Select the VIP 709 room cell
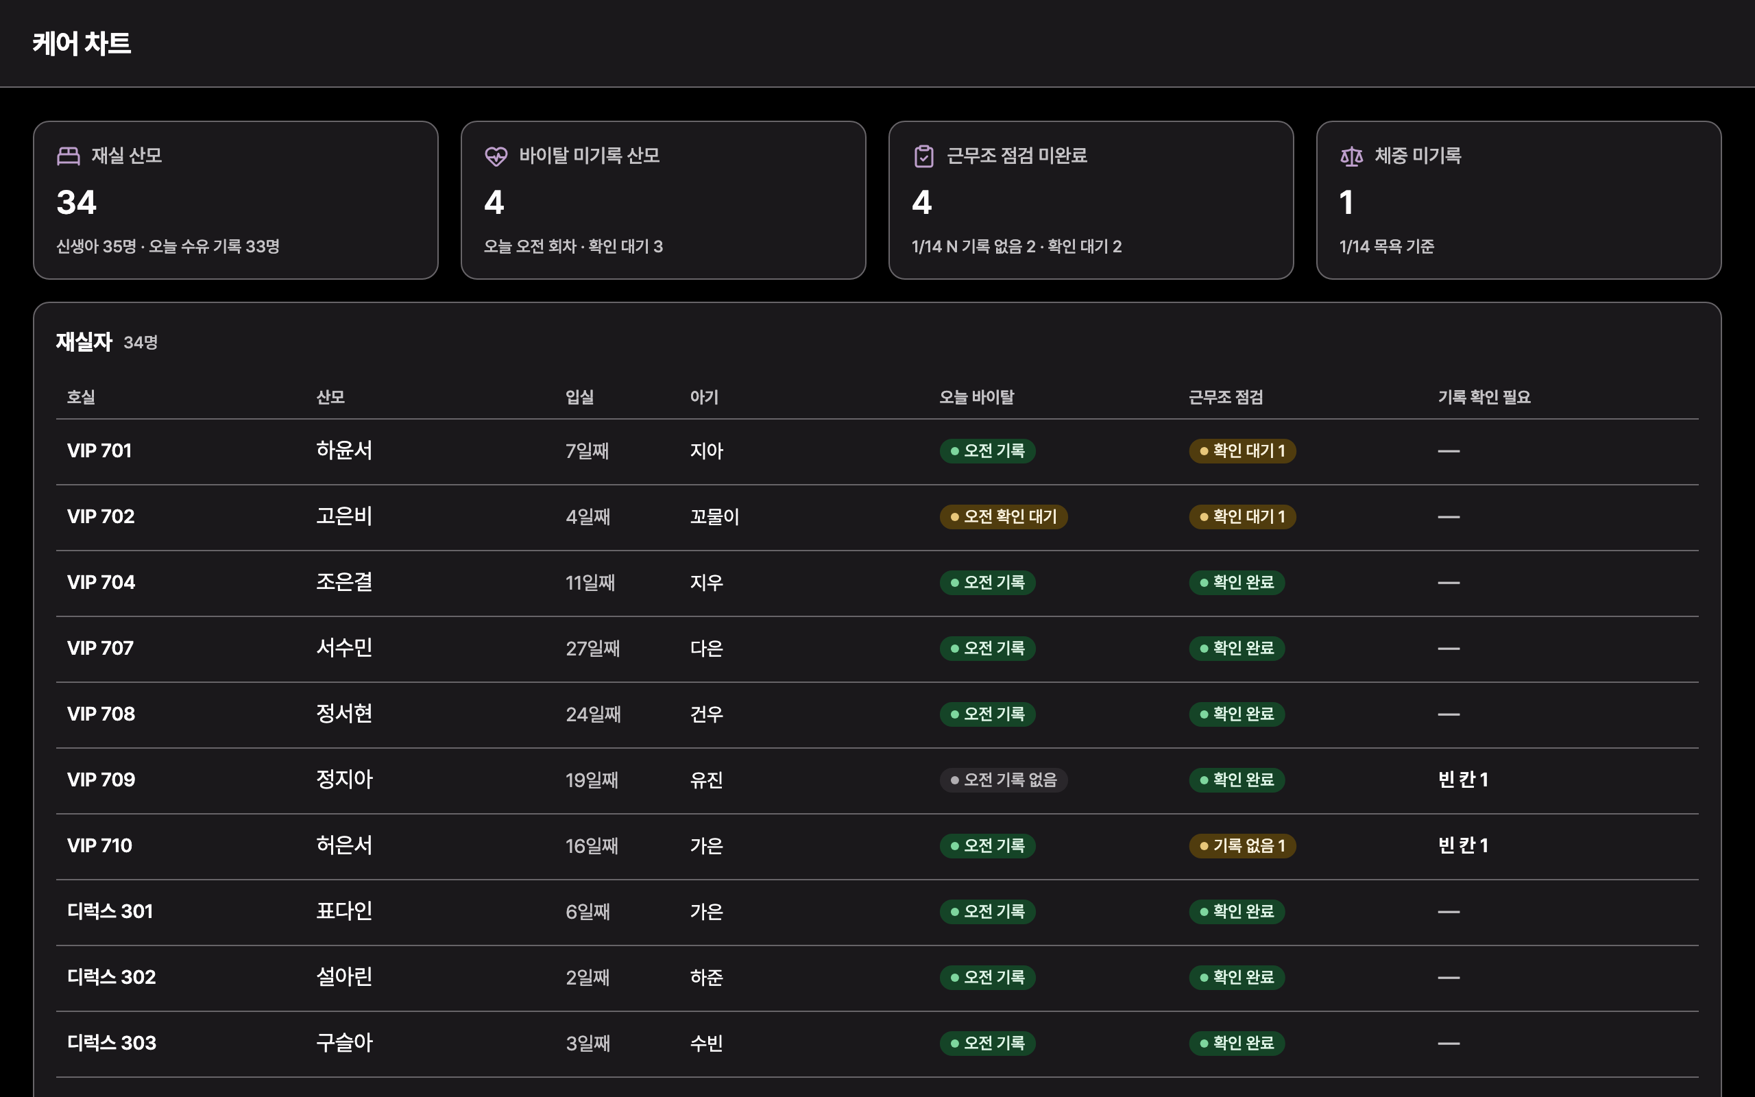The width and height of the screenshot is (1755, 1097). click(101, 780)
